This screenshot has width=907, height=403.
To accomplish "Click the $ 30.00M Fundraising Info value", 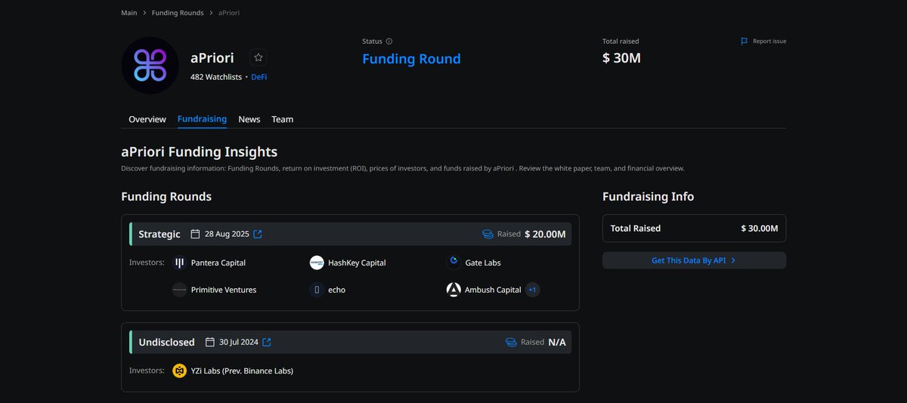I will [x=760, y=228].
